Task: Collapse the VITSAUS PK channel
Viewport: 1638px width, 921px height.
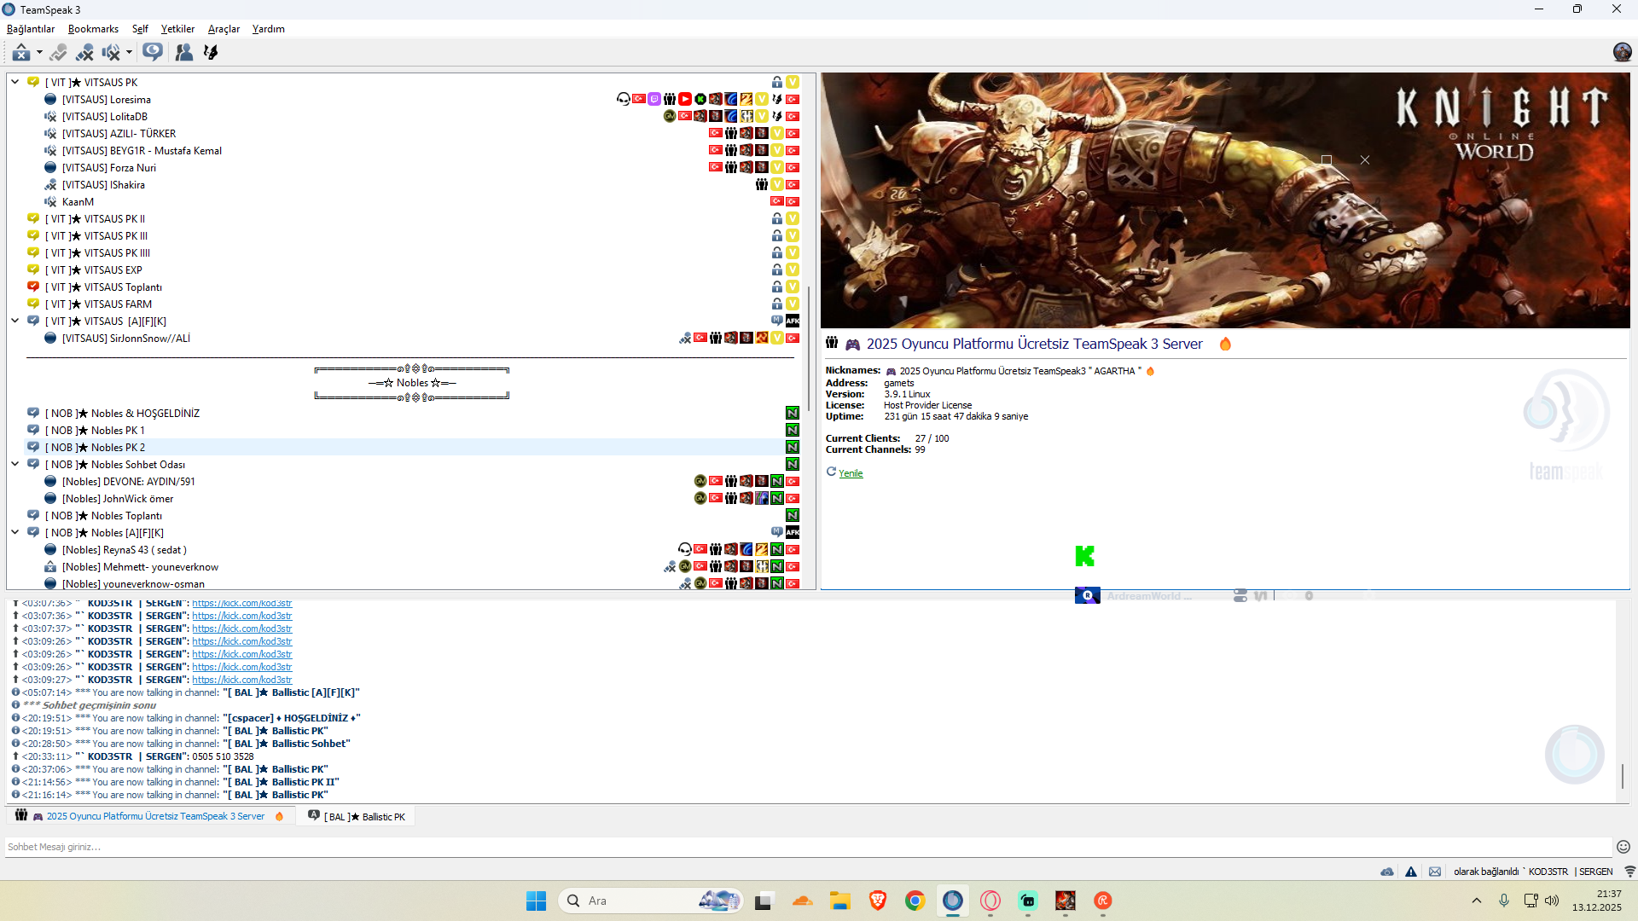Action: [x=15, y=83]
